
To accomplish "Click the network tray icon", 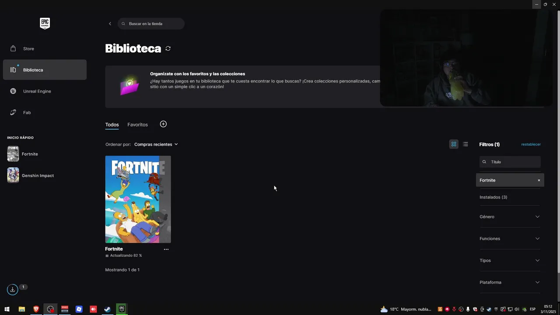I will (x=510, y=309).
